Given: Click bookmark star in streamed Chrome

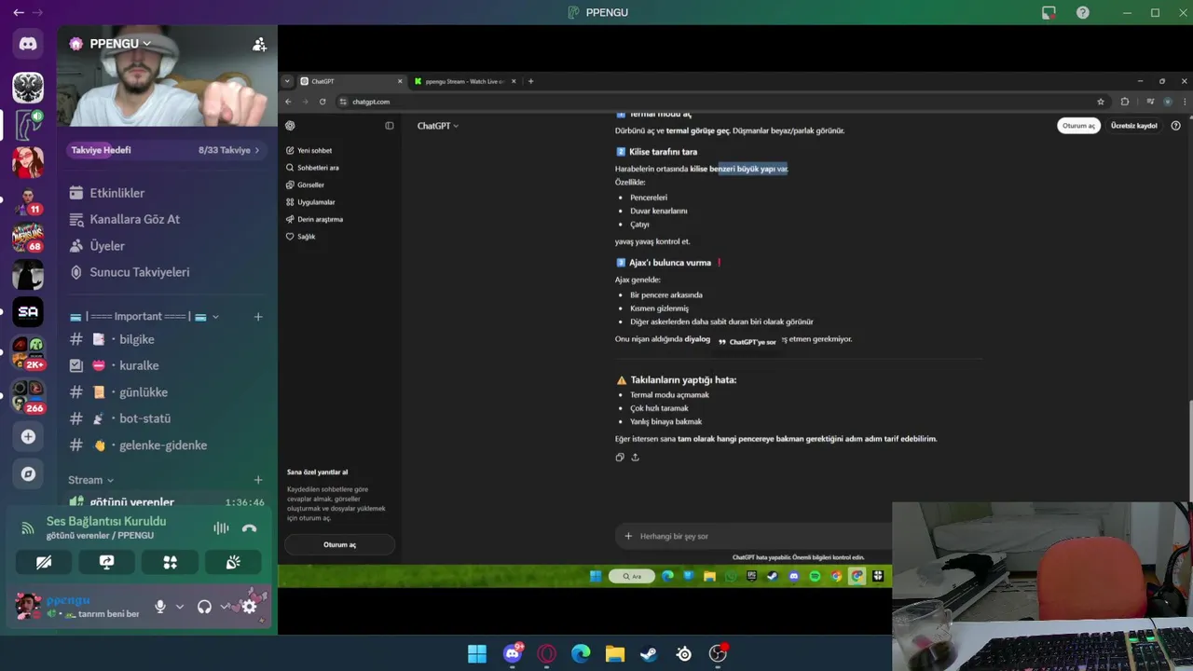Looking at the screenshot, I should point(1101,102).
